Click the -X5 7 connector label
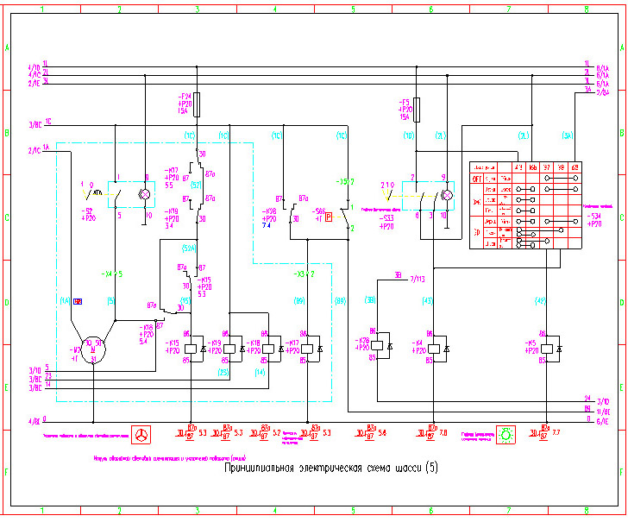This screenshot has width=628, height=522. coord(345,182)
